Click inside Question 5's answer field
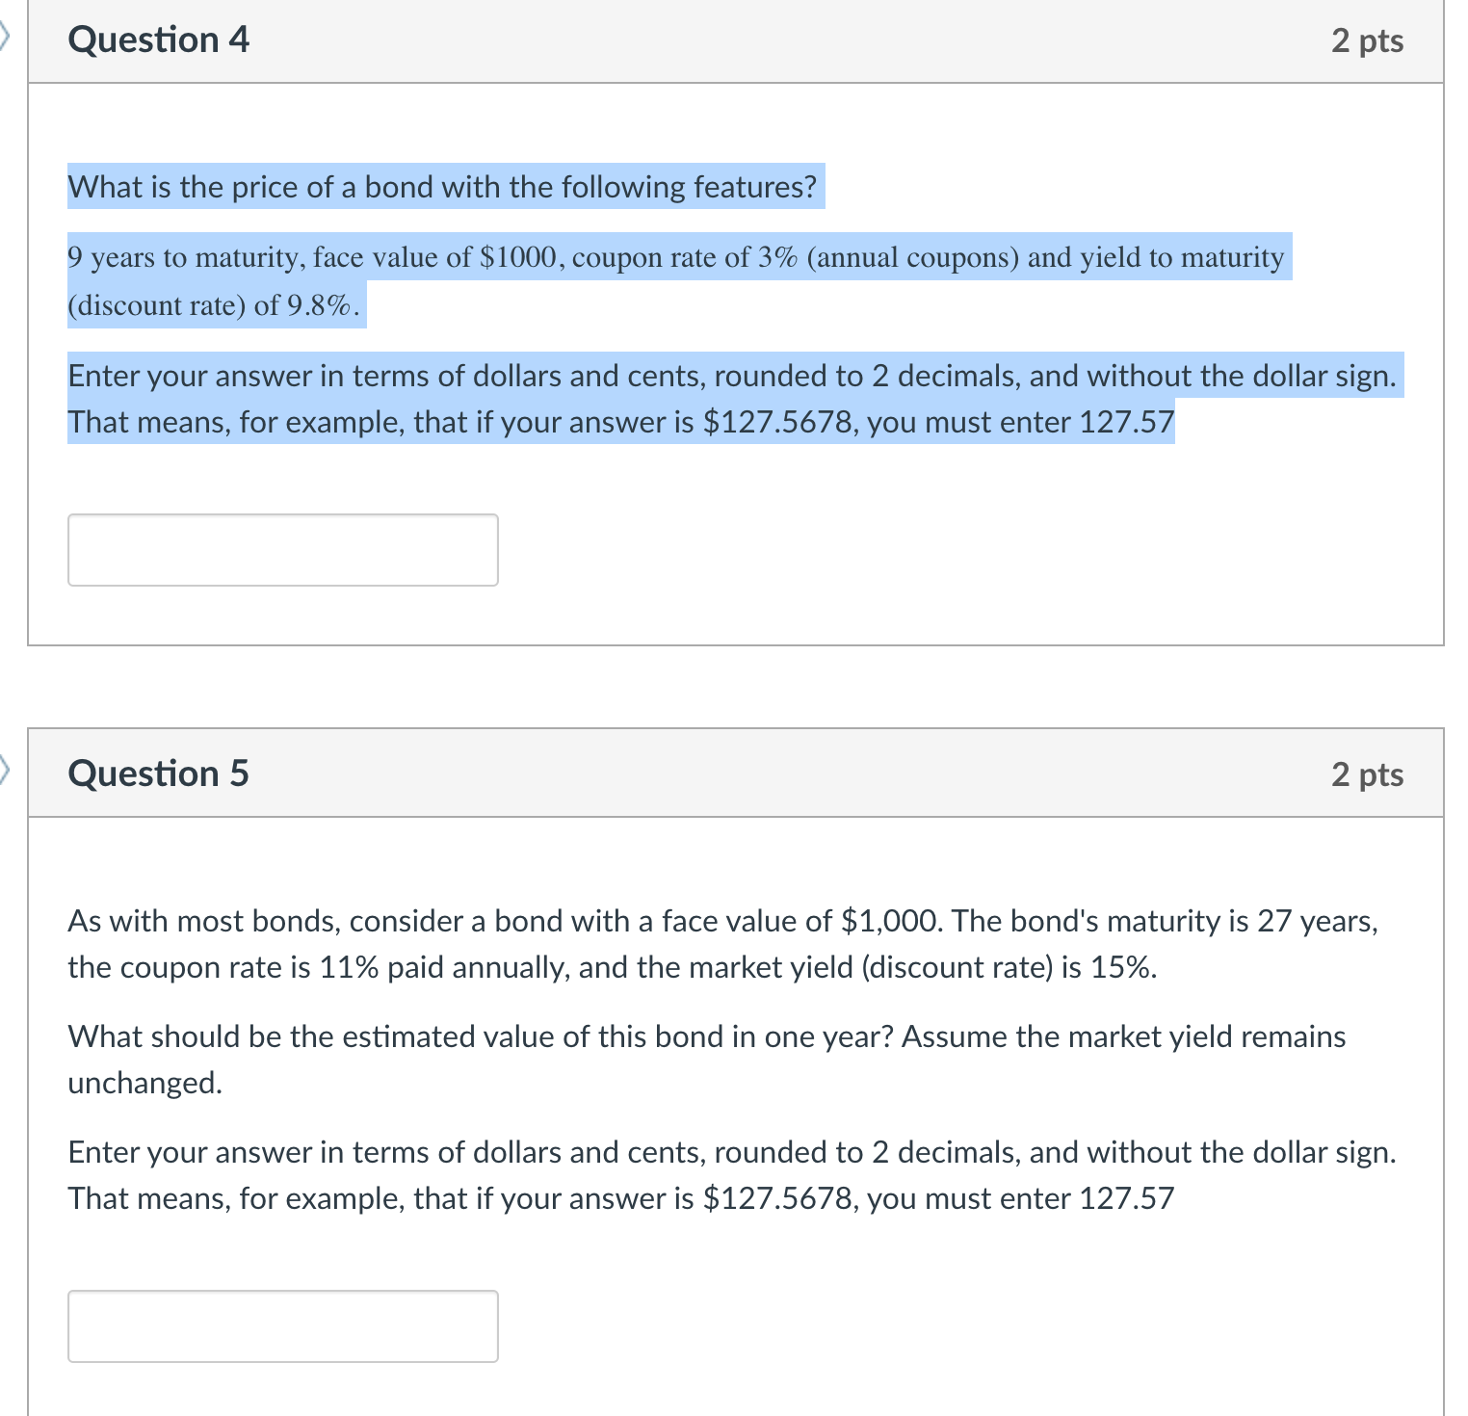Screen dimensions: 1468x1416 pyautogui.click(x=282, y=1326)
